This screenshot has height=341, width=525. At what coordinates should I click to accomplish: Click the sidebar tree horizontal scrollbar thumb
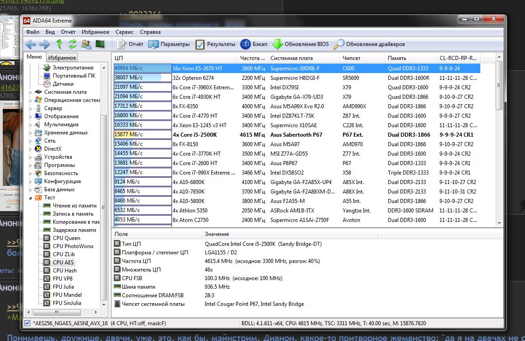(56, 312)
